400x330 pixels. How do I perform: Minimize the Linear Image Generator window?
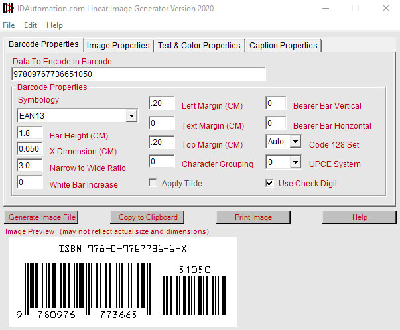tap(326, 9)
